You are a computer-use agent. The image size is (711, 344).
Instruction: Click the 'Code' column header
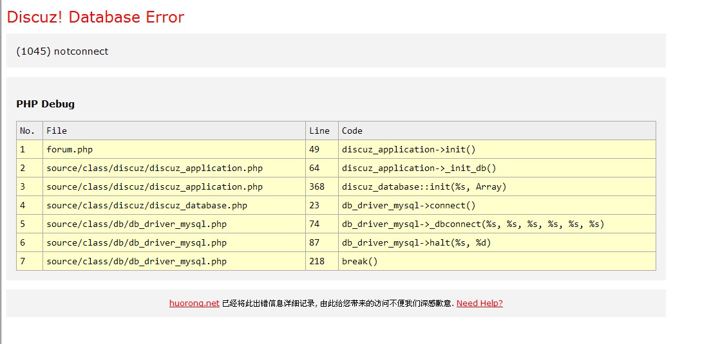497,131
